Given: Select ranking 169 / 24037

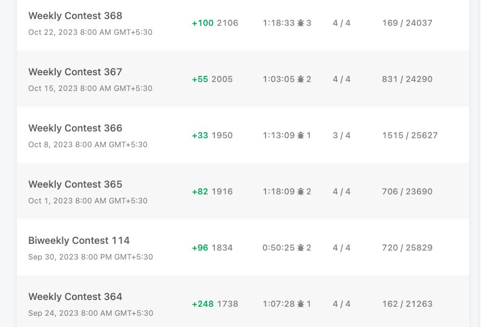Looking at the screenshot, I should point(407,23).
